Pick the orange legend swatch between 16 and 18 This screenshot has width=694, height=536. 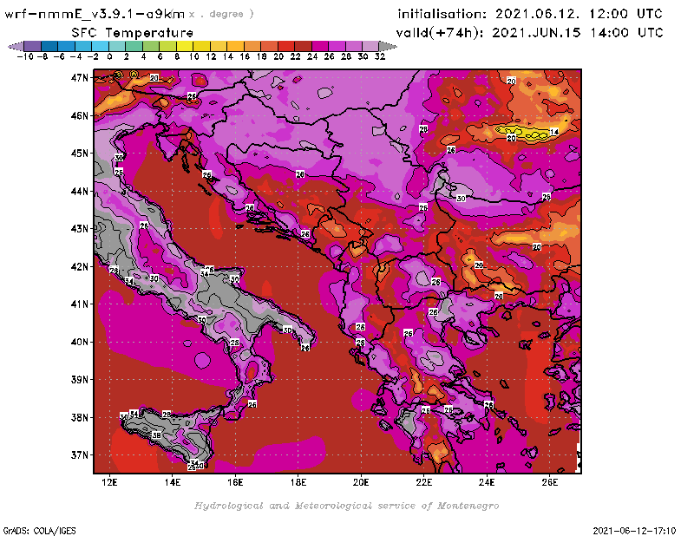pyautogui.click(x=252, y=47)
